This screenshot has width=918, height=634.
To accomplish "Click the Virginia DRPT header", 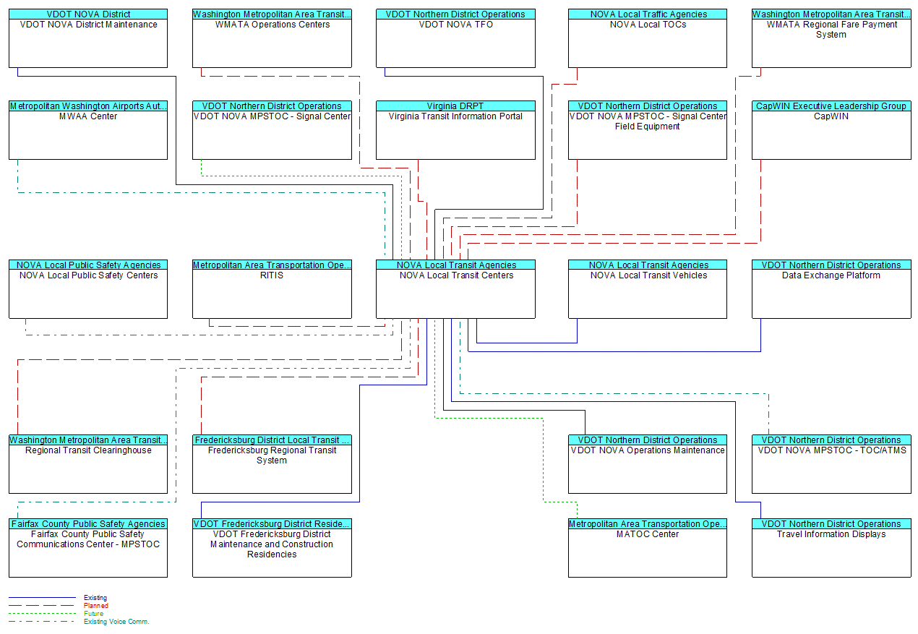I will tap(455, 106).
